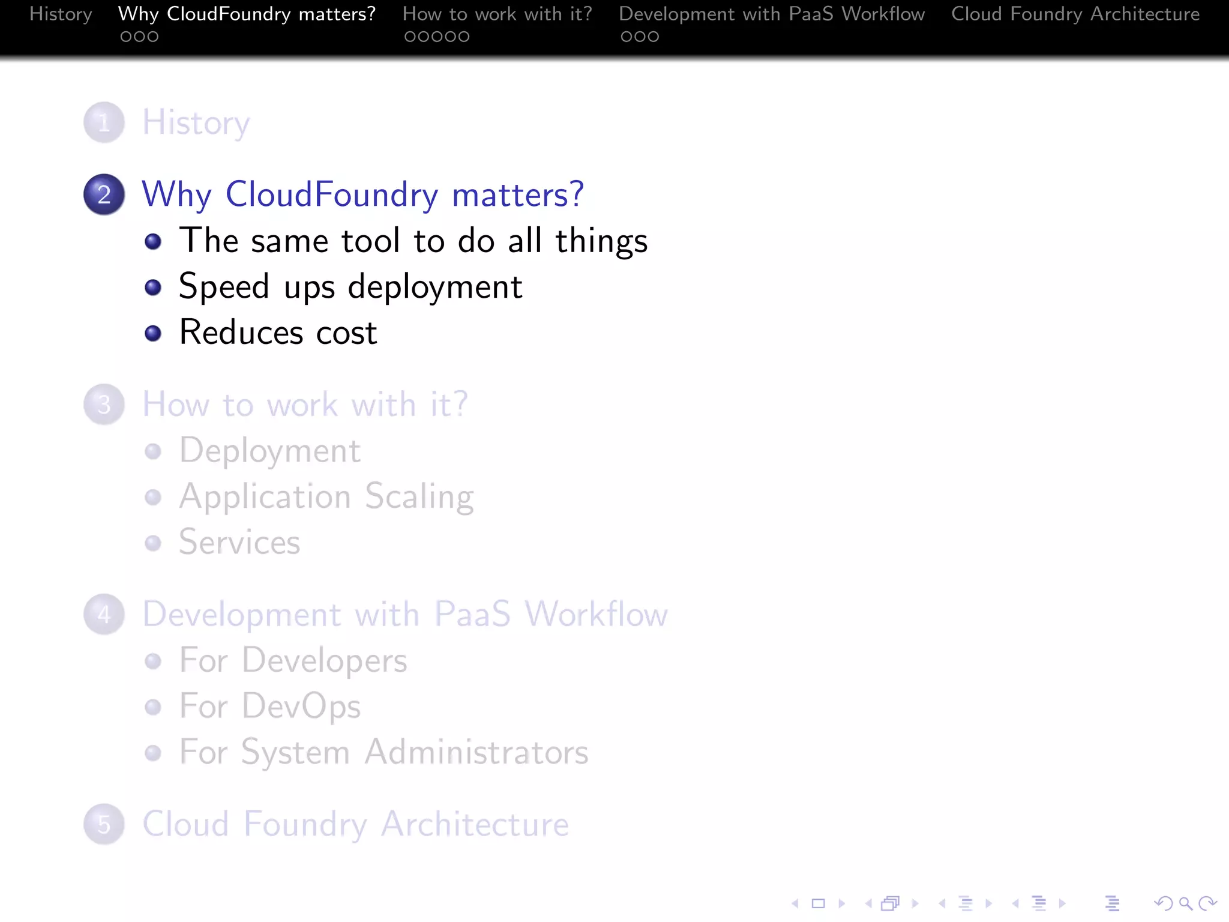Open the 'For Developers' subsection entry

tap(293, 661)
